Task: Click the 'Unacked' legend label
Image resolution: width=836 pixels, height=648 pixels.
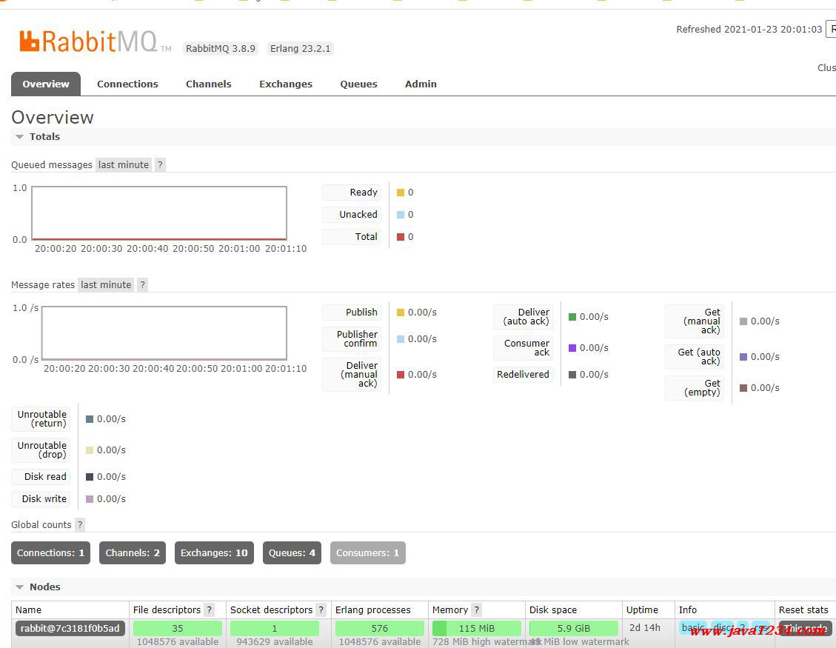Action: [352, 215]
